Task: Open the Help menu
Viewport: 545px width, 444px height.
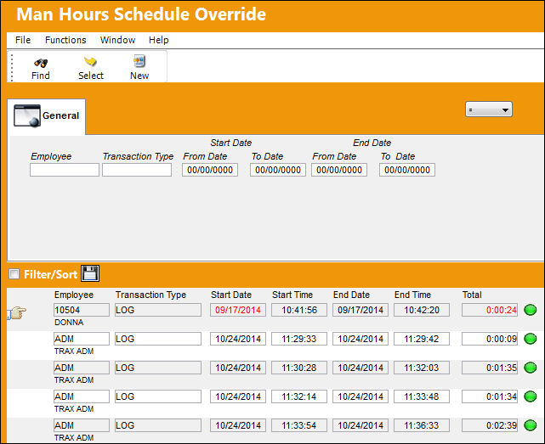Action: (159, 40)
